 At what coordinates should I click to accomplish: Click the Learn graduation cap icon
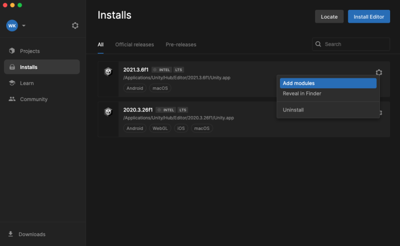coord(12,83)
